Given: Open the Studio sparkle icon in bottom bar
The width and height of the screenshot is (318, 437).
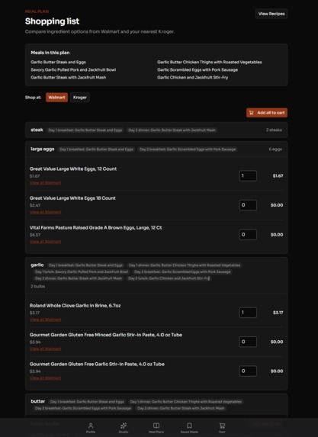Looking at the screenshot, I should (124, 428).
